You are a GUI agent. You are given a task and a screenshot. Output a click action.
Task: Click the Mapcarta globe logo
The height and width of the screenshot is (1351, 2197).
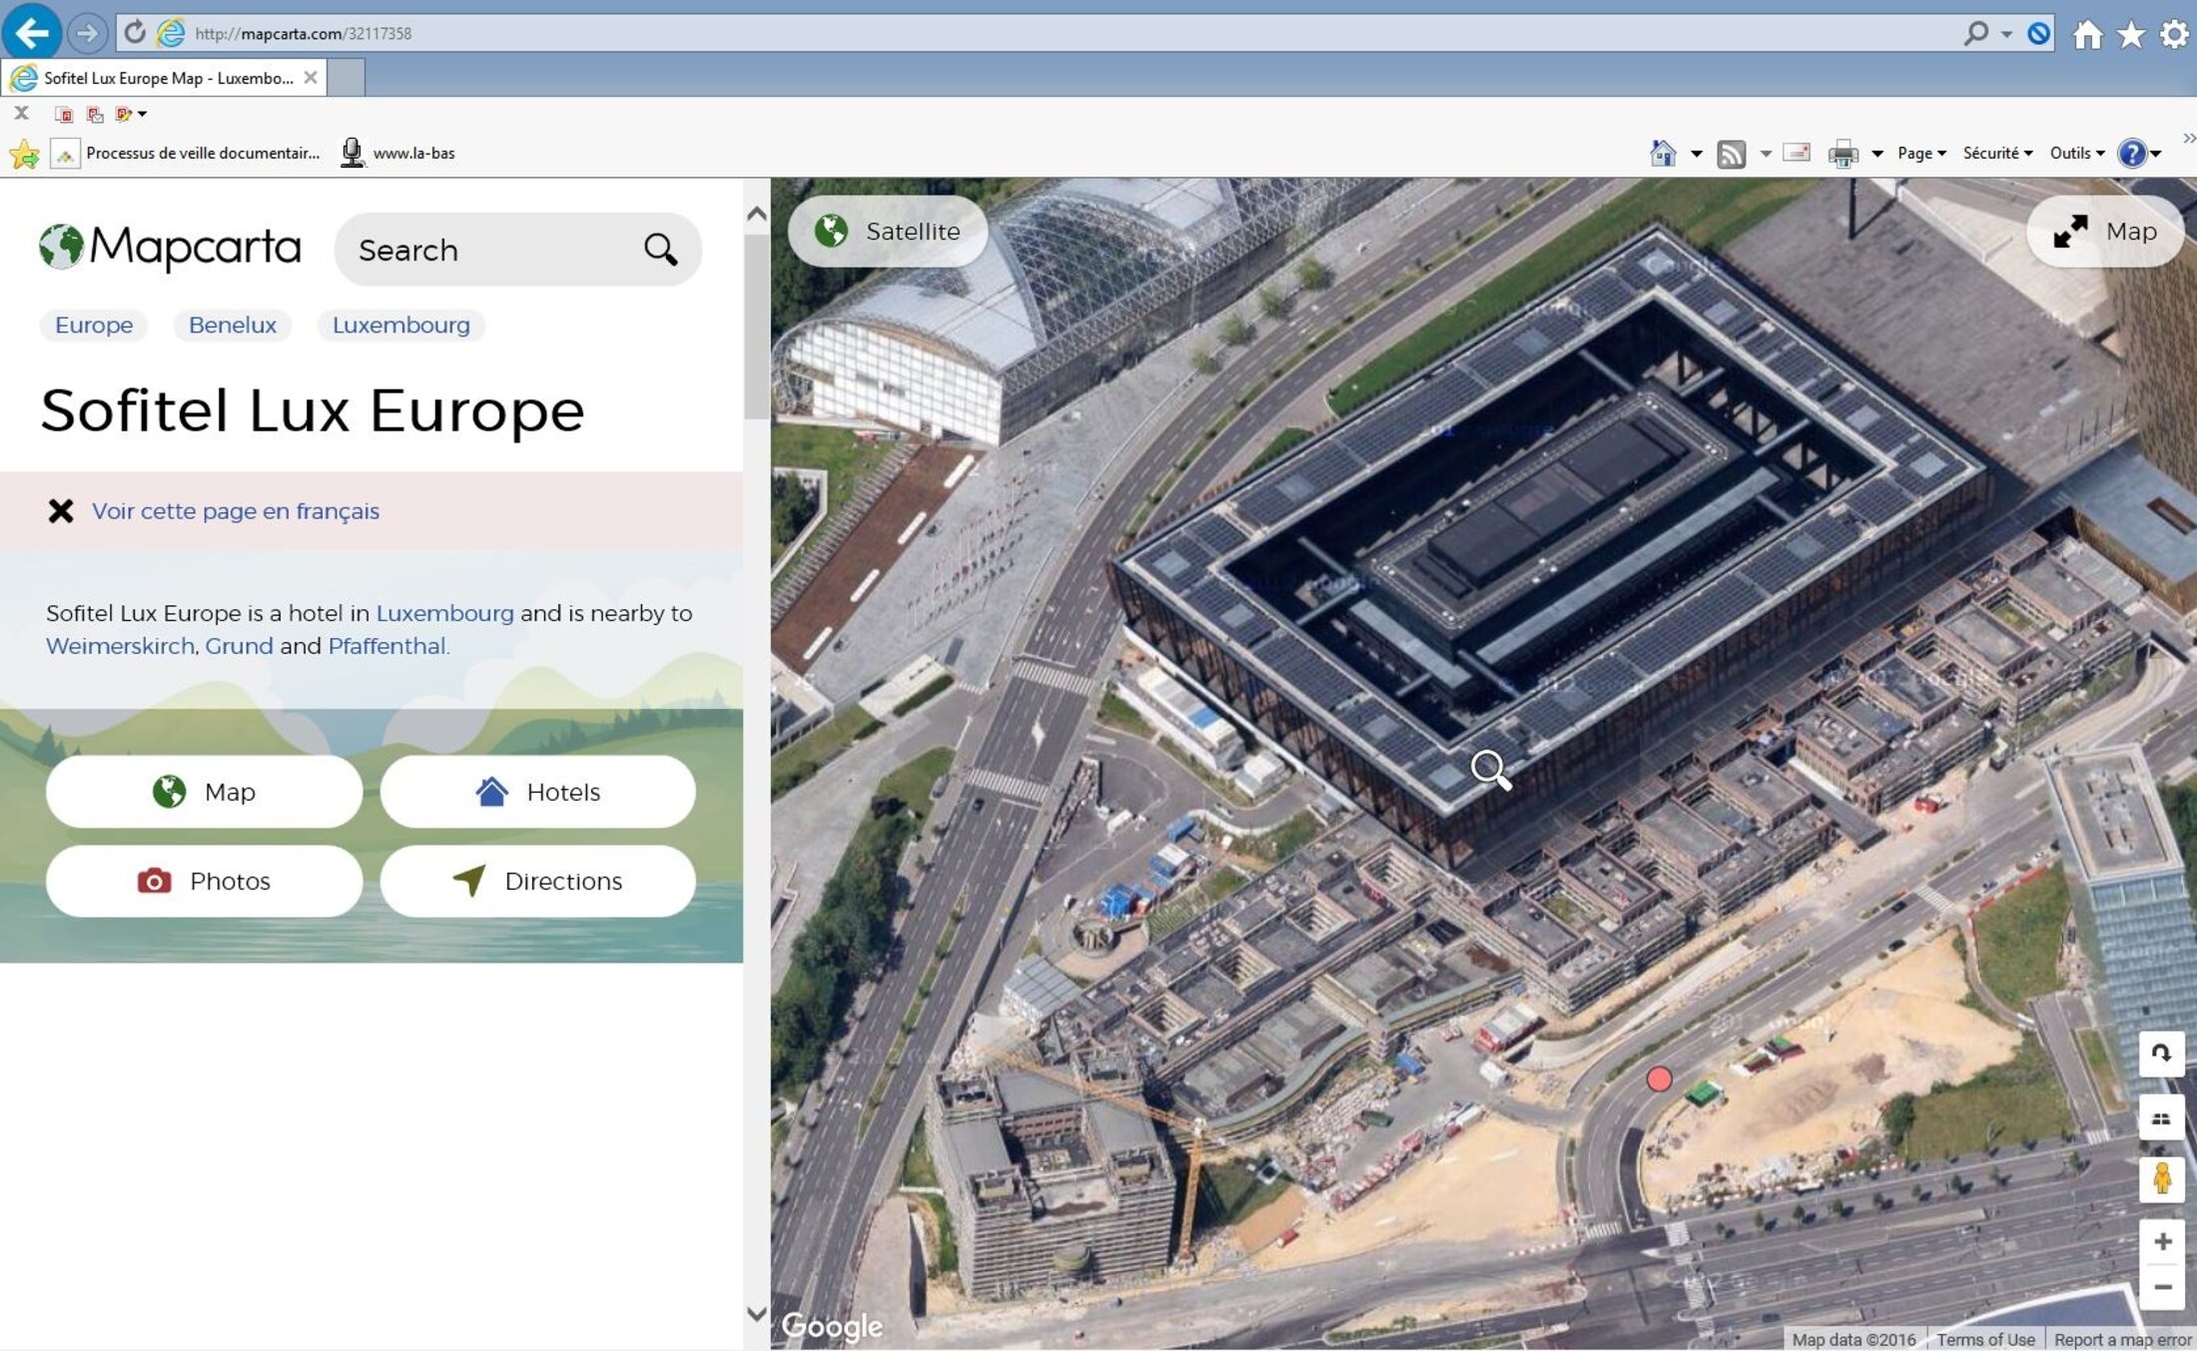coord(61,247)
